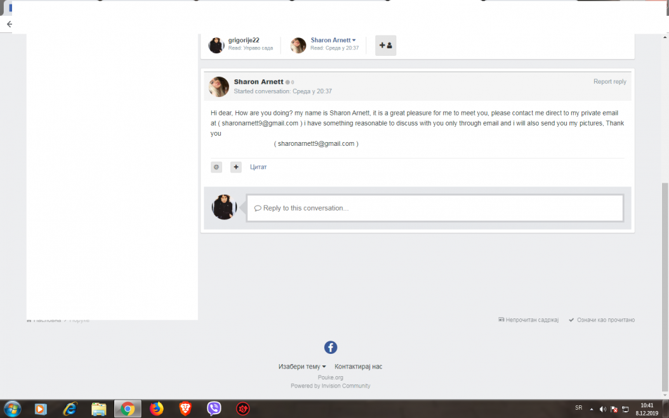Launch Brave browser from the taskbar
Screen dimensions: 669x418
click(x=185, y=408)
